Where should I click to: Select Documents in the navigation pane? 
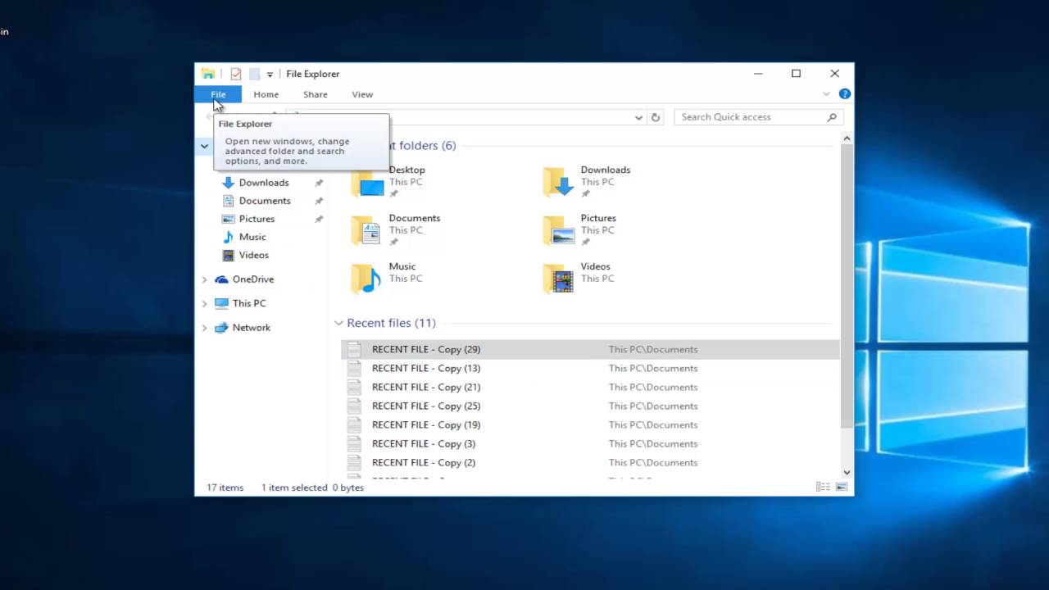coord(265,201)
